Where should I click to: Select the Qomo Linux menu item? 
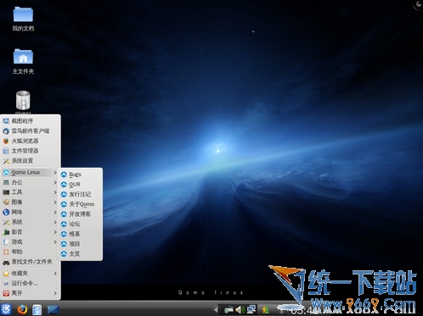[x=30, y=172]
